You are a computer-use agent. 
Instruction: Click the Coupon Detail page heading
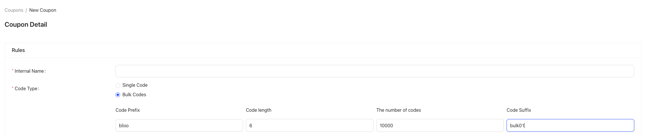[x=26, y=25]
